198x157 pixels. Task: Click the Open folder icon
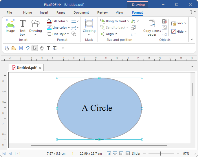(x=14, y=48)
